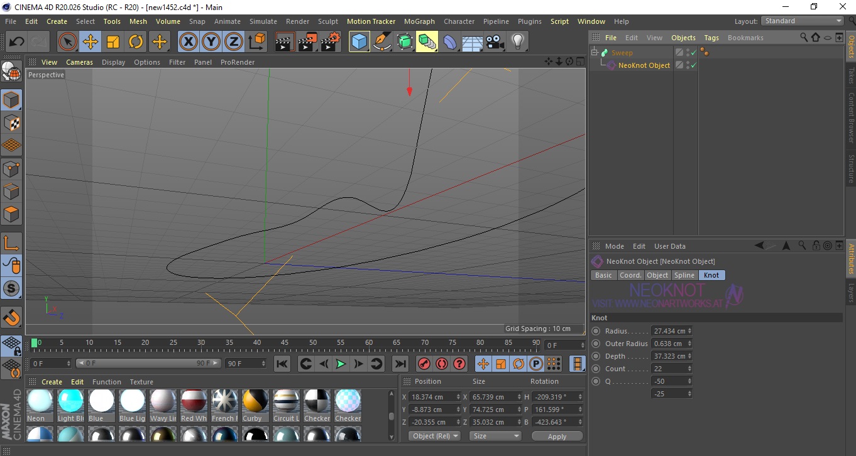Add a Light object via bulb icon
The width and height of the screenshot is (856, 456).
point(517,42)
